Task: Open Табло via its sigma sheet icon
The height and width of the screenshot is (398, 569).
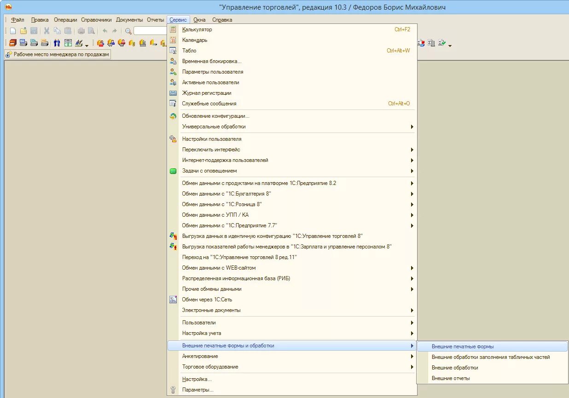Action: tap(173, 51)
